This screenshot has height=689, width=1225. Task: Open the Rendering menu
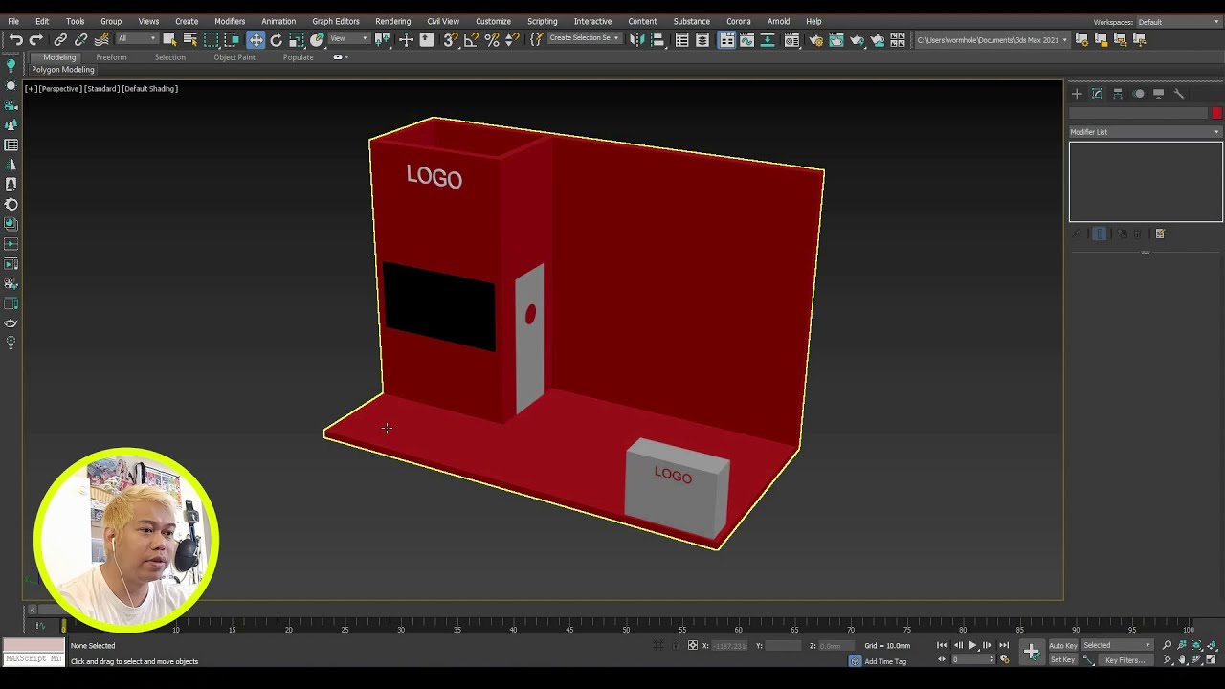pyautogui.click(x=393, y=21)
